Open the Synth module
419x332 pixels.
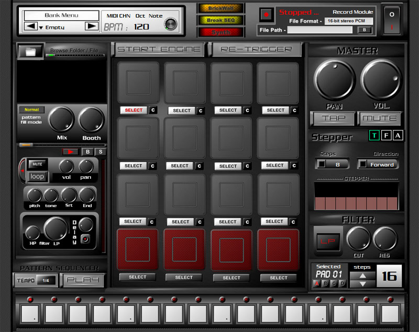coord(220,32)
